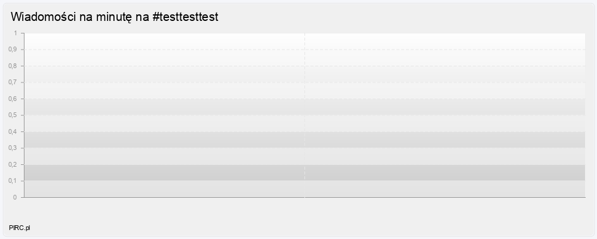This screenshot has width=597, height=239.
Task: Click the y-axis label "1"
Action: point(16,33)
